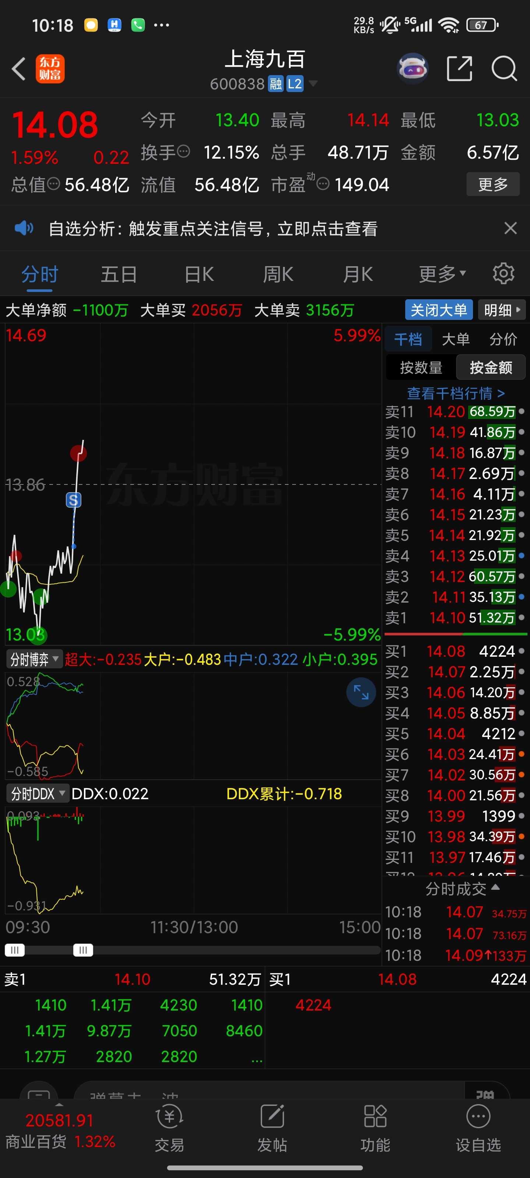
Task: Select the 五日 chart tab
Action: coord(119,274)
